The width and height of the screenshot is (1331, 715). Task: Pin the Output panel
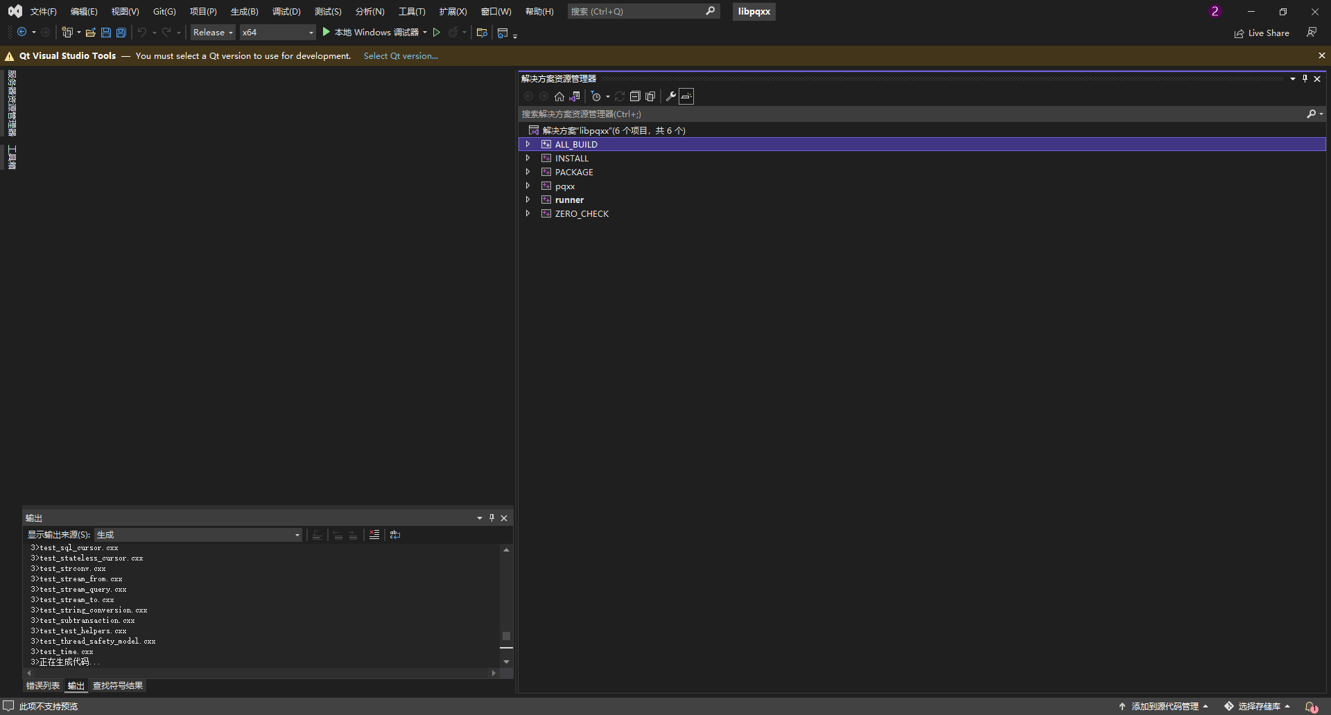point(491,518)
